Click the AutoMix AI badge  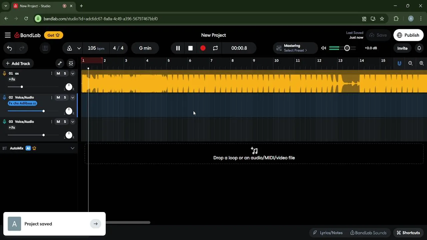point(28,148)
